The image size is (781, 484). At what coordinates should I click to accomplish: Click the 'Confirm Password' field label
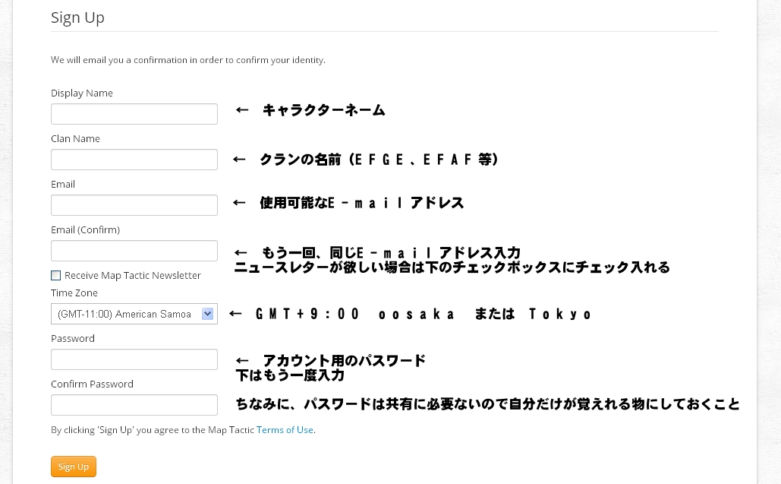coord(92,384)
